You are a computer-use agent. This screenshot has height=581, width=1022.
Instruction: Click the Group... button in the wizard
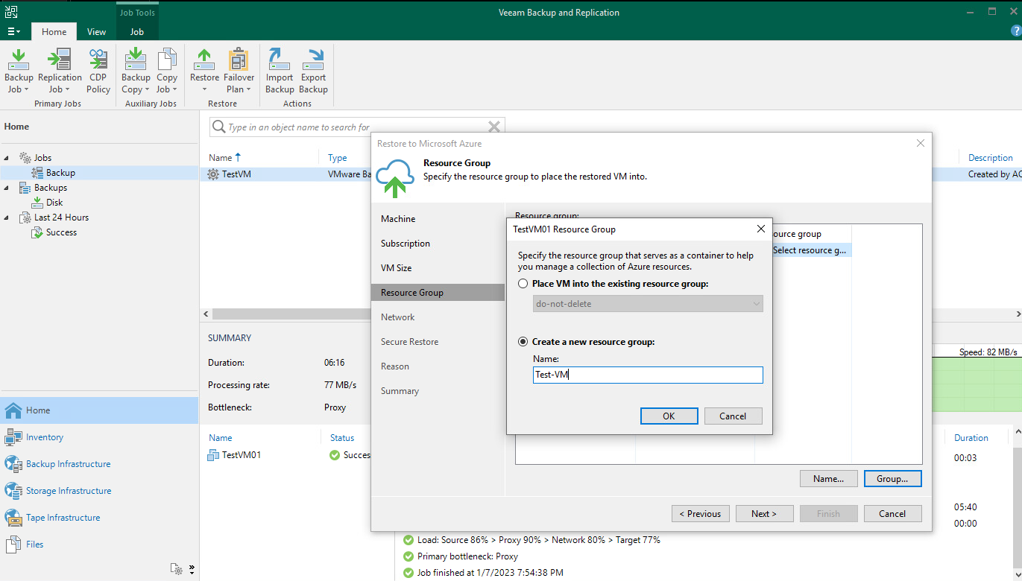(x=892, y=479)
